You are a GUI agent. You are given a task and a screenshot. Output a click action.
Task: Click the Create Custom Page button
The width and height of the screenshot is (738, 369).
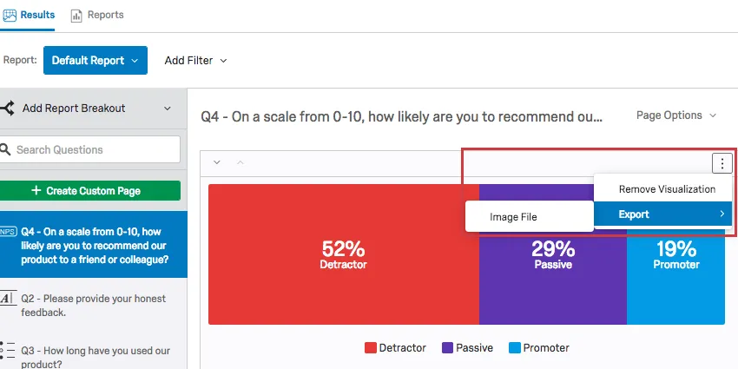pyautogui.click(x=90, y=190)
